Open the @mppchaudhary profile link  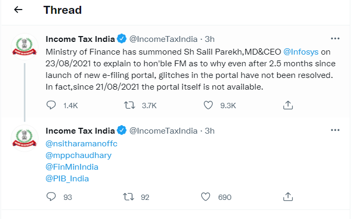click(x=79, y=155)
